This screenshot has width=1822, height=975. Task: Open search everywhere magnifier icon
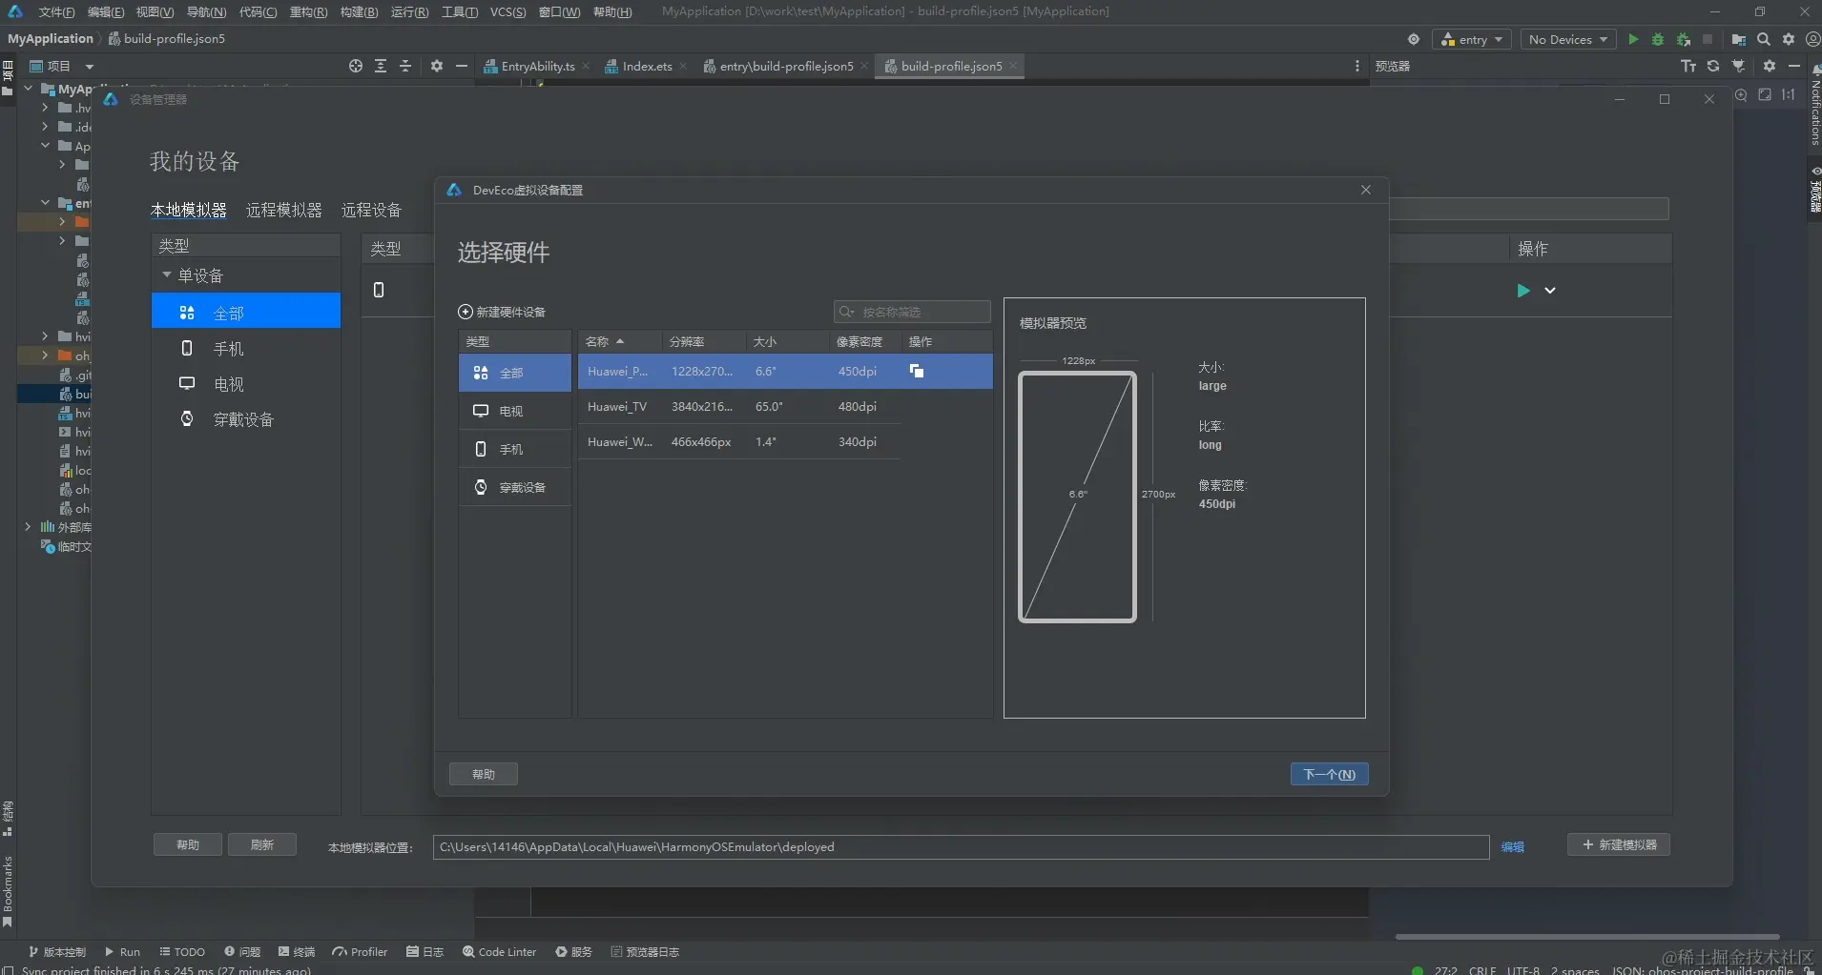pyautogui.click(x=1764, y=39)
